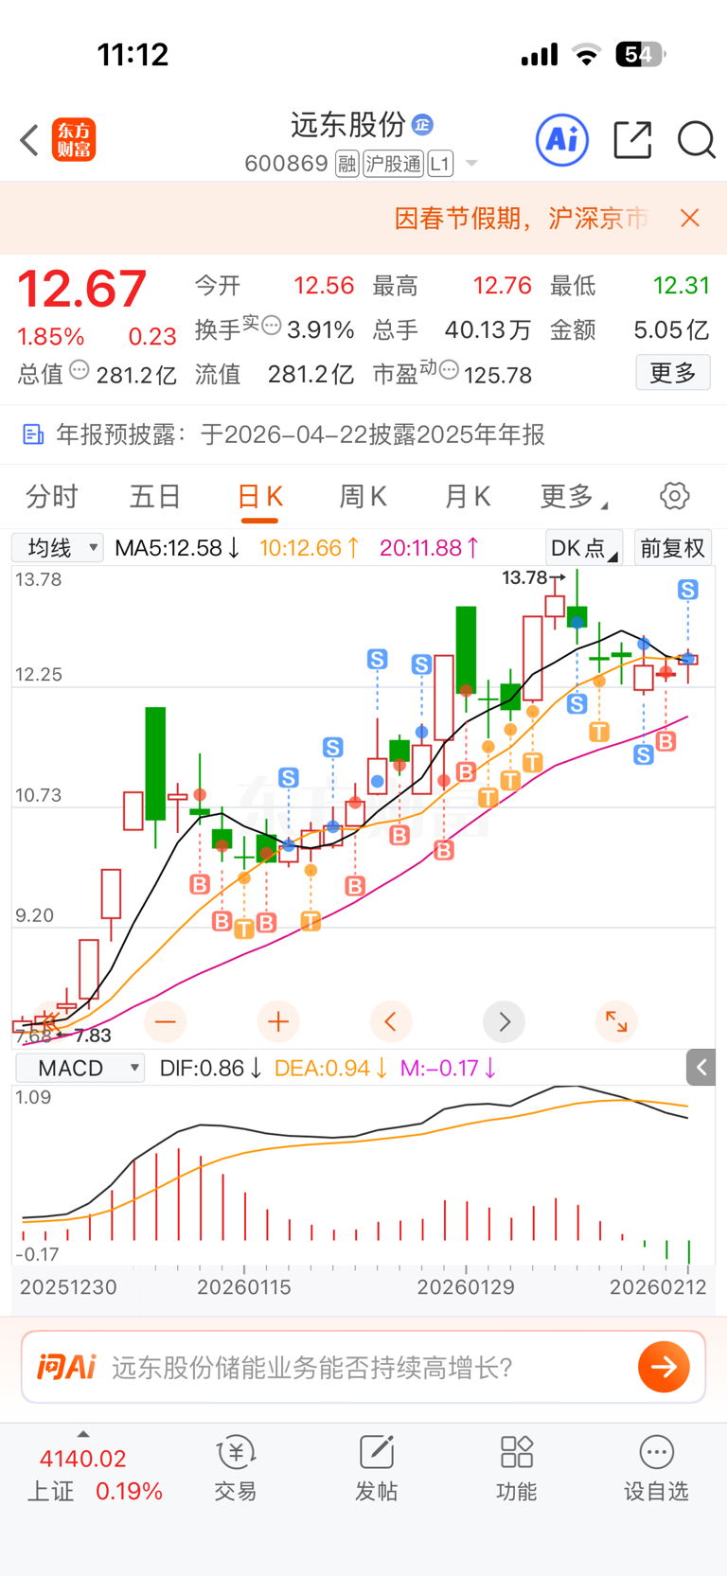Viewport: 728px width, 1576px height.
Task: Toggle 前复权 adjustment setting
Action: pos(673,548)
